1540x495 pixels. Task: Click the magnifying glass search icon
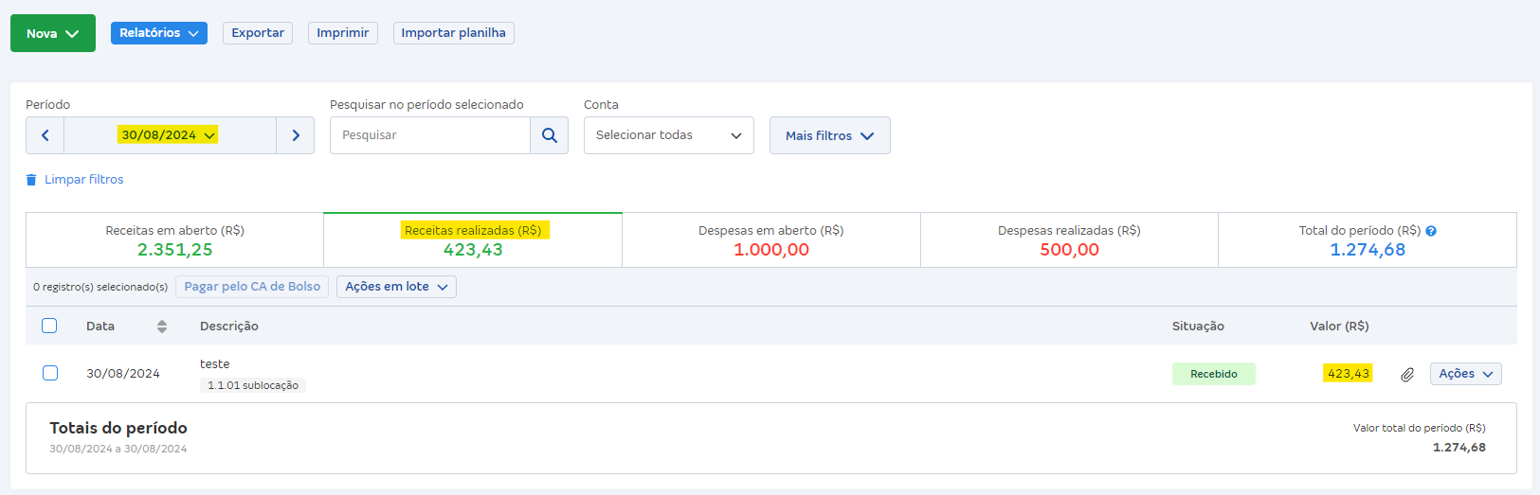coord(550,135)
